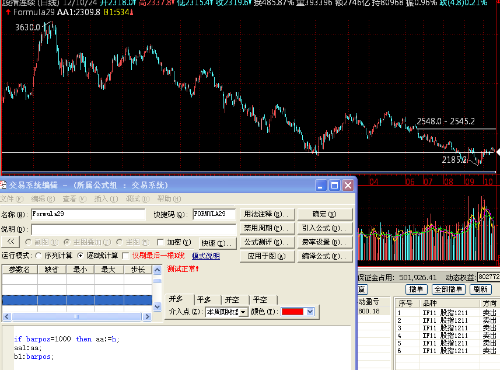The image size is (500, 370).
Task: Enable the 加密 checkbox
Action: pyautogui.click(x=161, y=242)
